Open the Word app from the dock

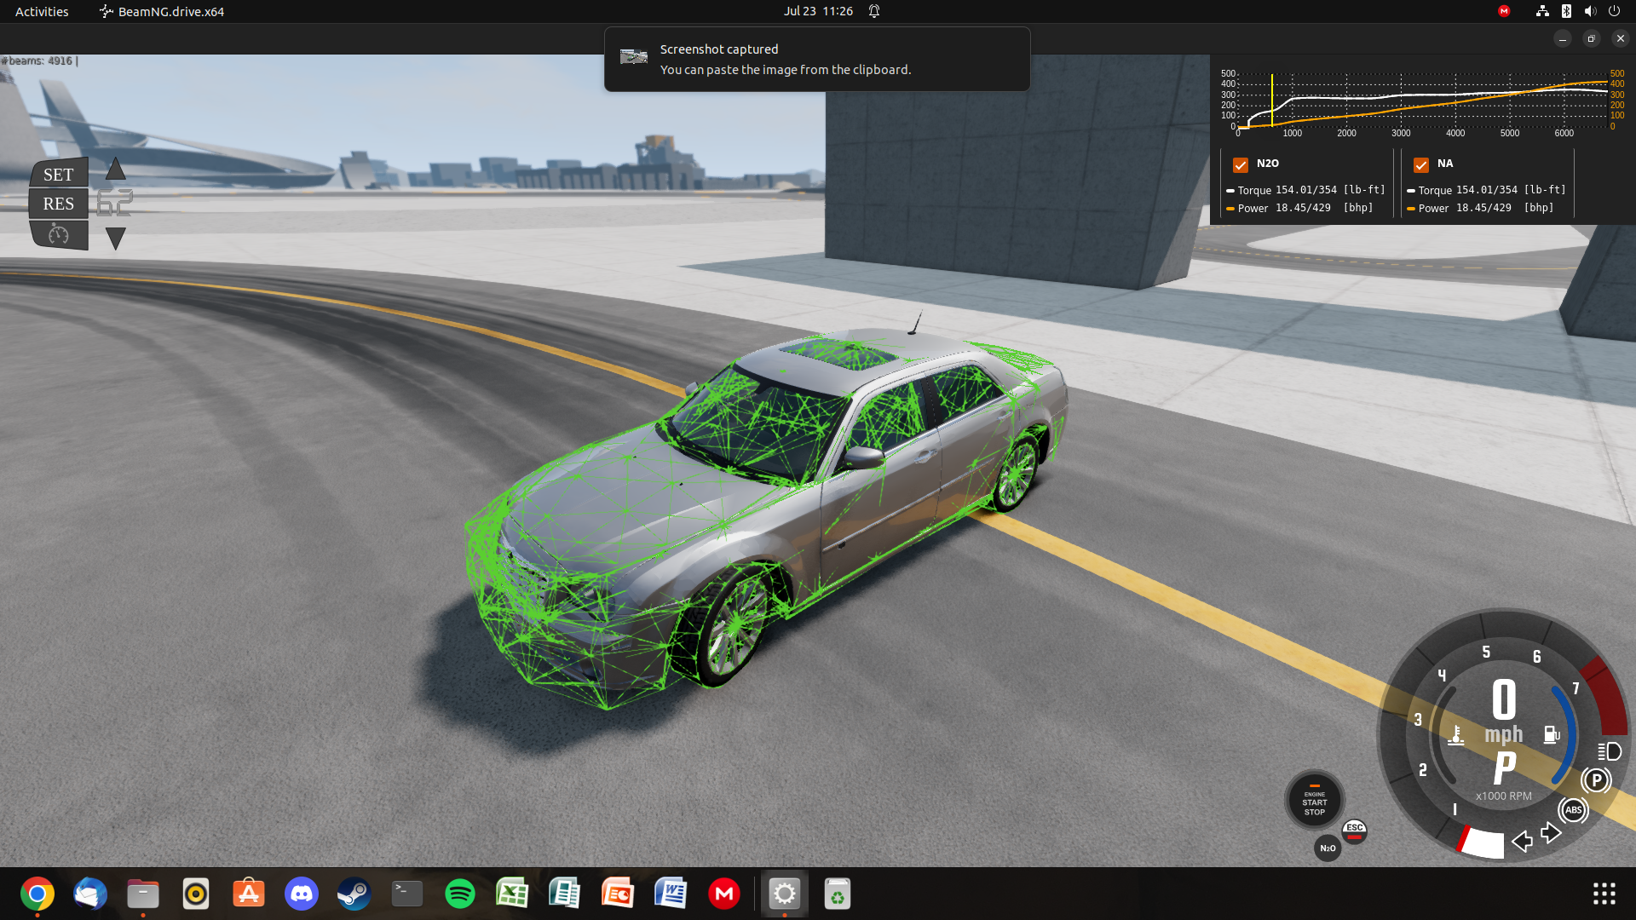(x=671, y=894)
